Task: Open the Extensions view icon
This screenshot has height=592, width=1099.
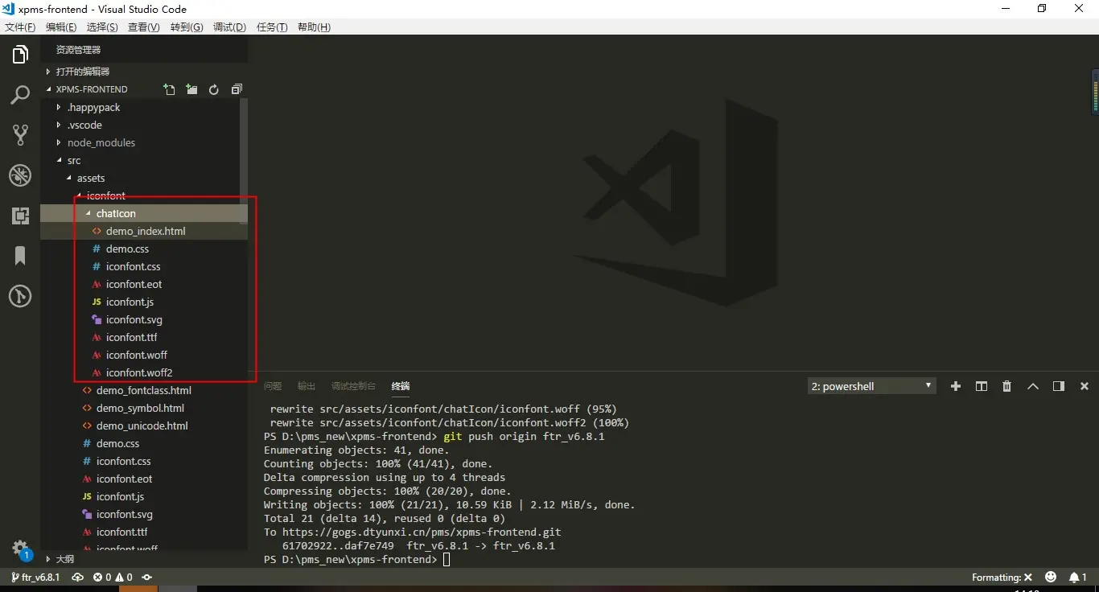Action: click(x=20, y=216)
